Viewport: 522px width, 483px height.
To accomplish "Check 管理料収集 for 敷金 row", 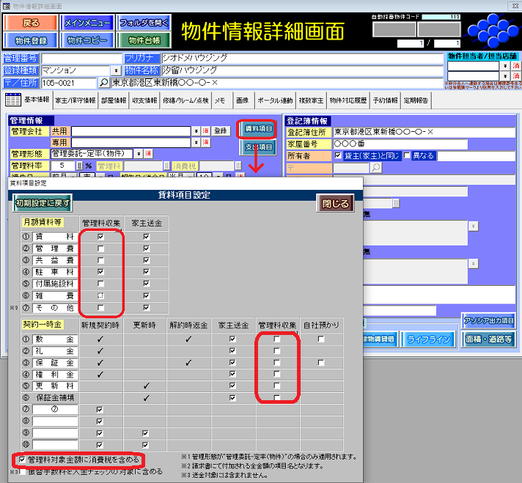I will (x=276, y=340).
